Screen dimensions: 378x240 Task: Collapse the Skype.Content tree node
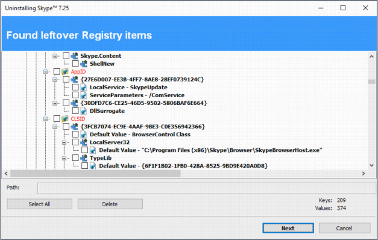click(55, 56)
